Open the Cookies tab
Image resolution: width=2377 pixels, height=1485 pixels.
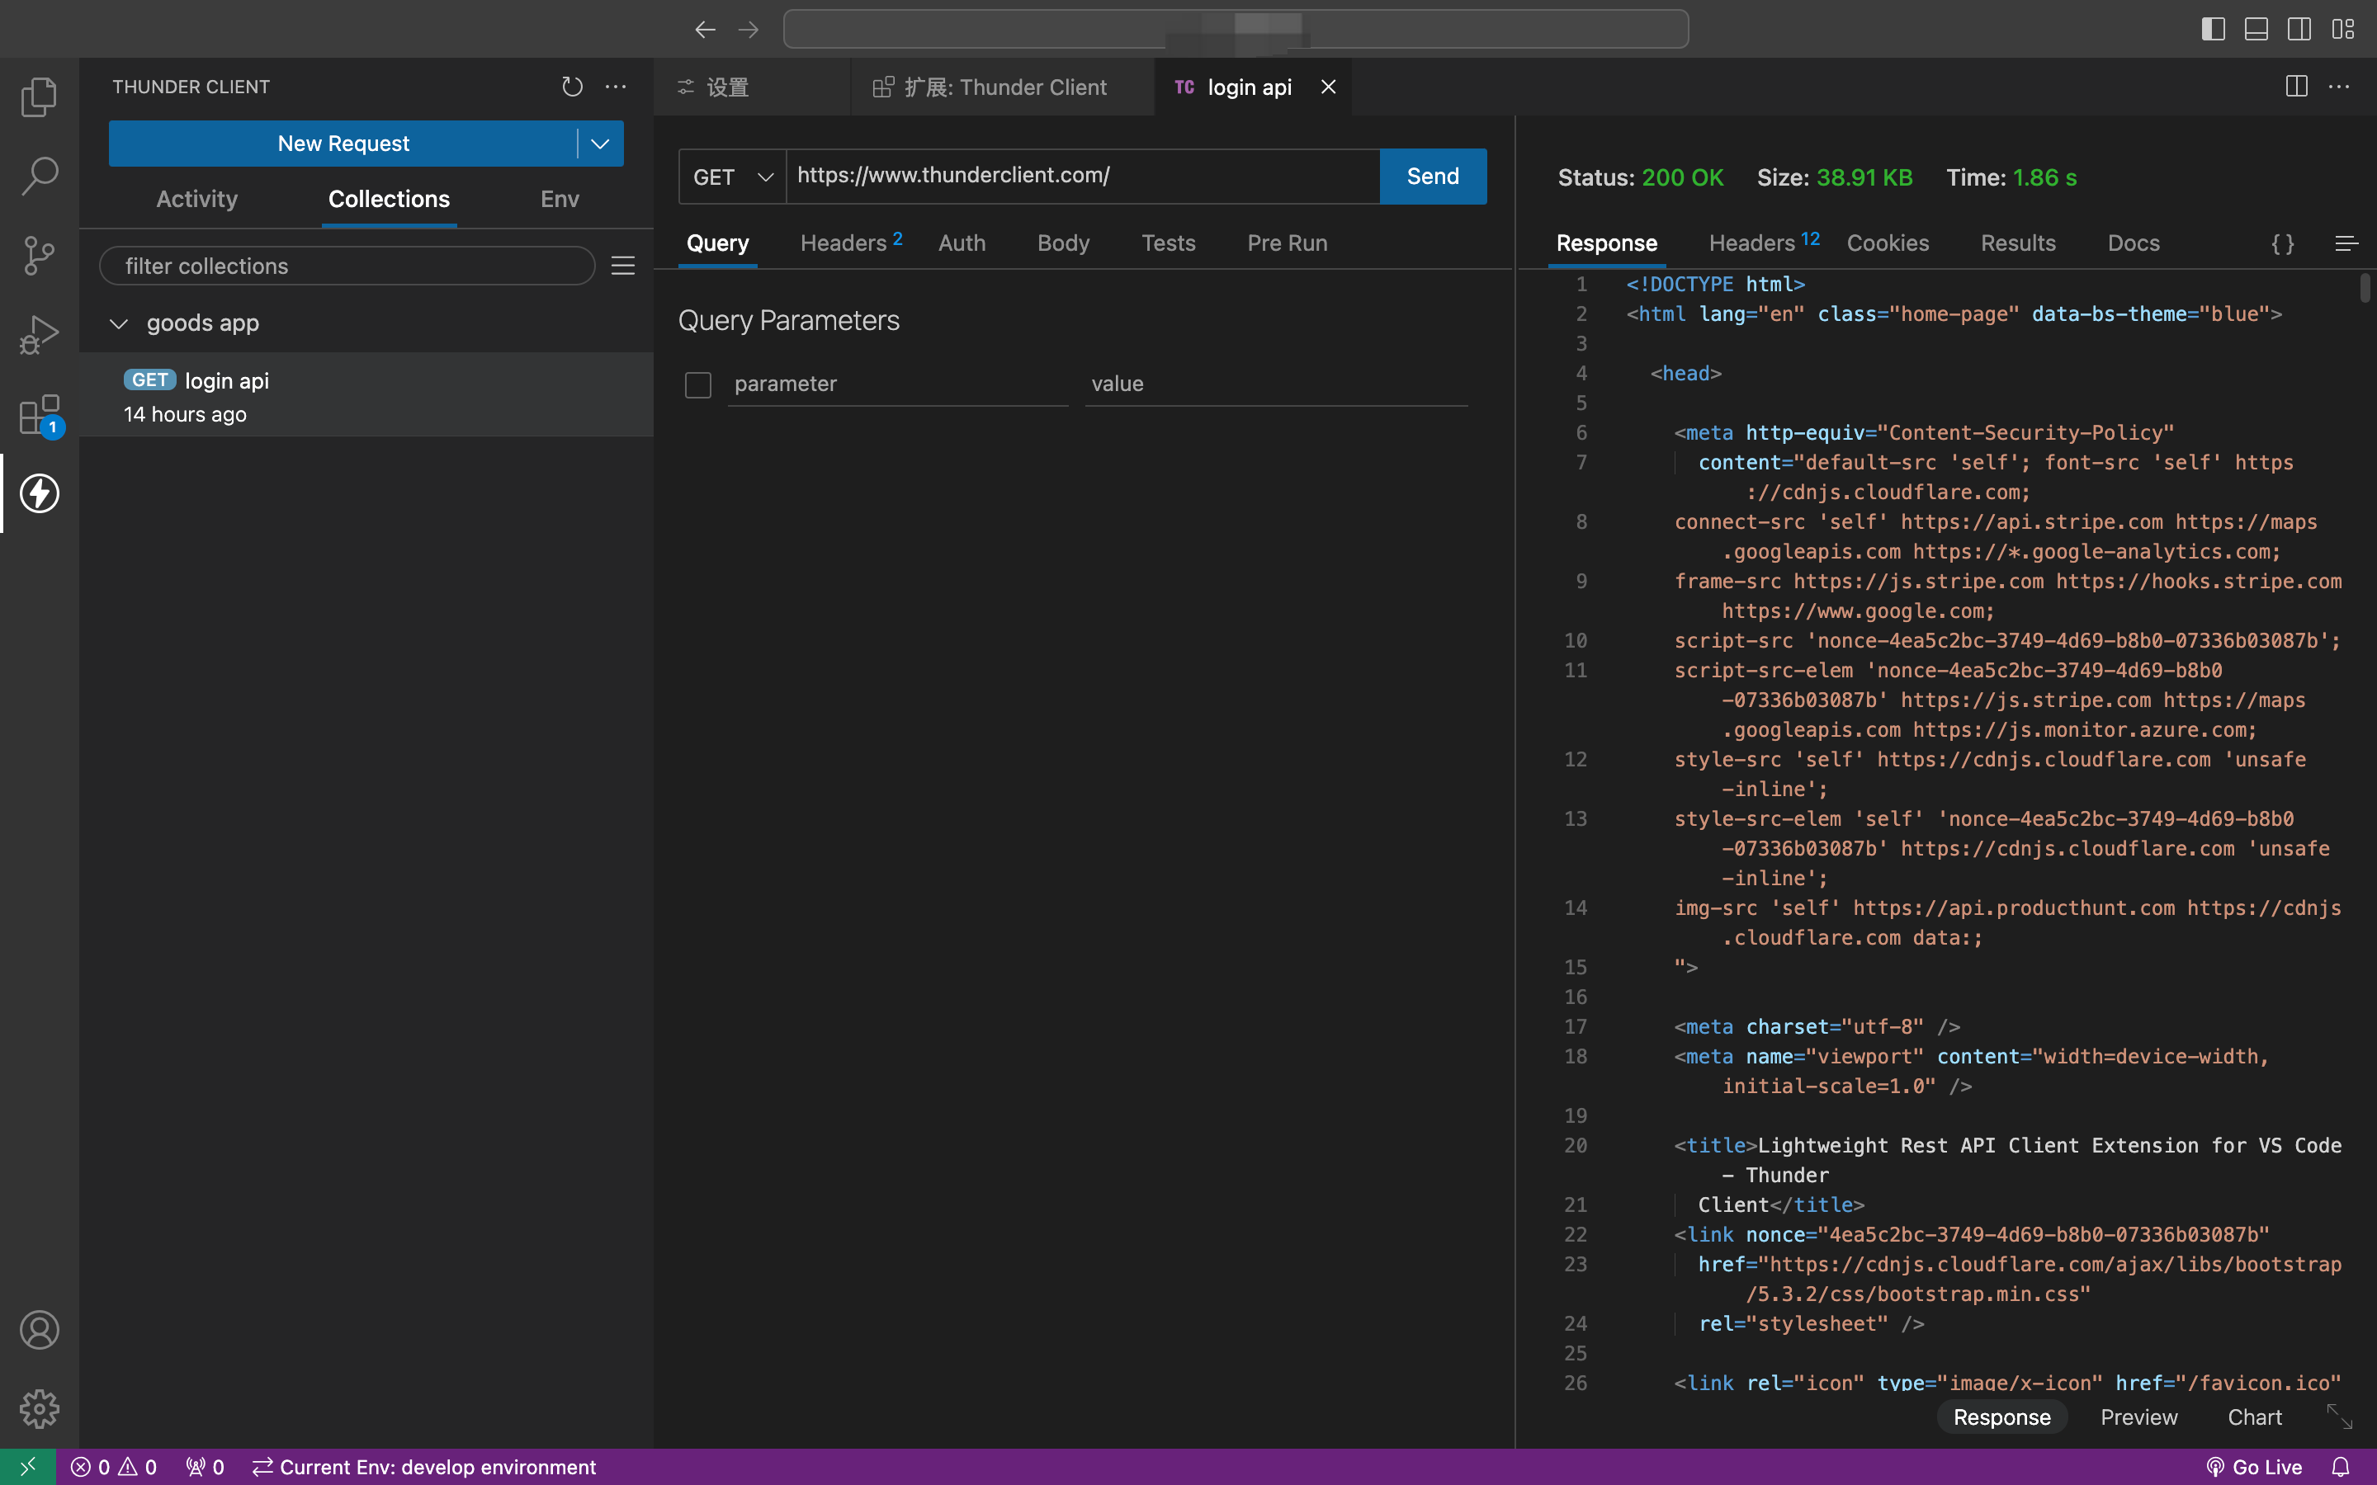tap(1887, 243)
